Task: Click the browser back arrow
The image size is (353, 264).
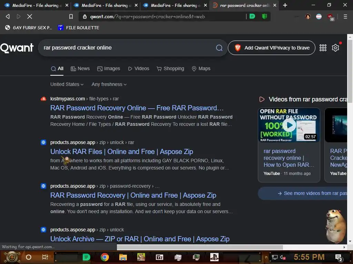Action: coord(8,16)
